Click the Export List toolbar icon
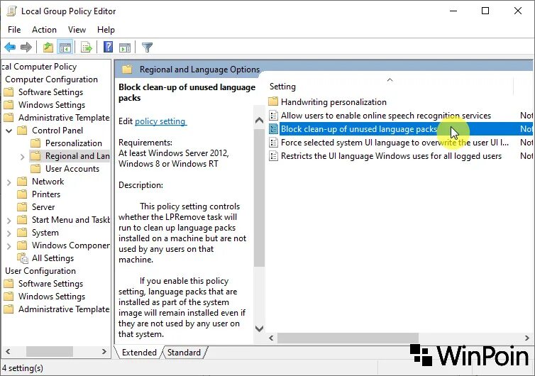 [x=87, y=47]
